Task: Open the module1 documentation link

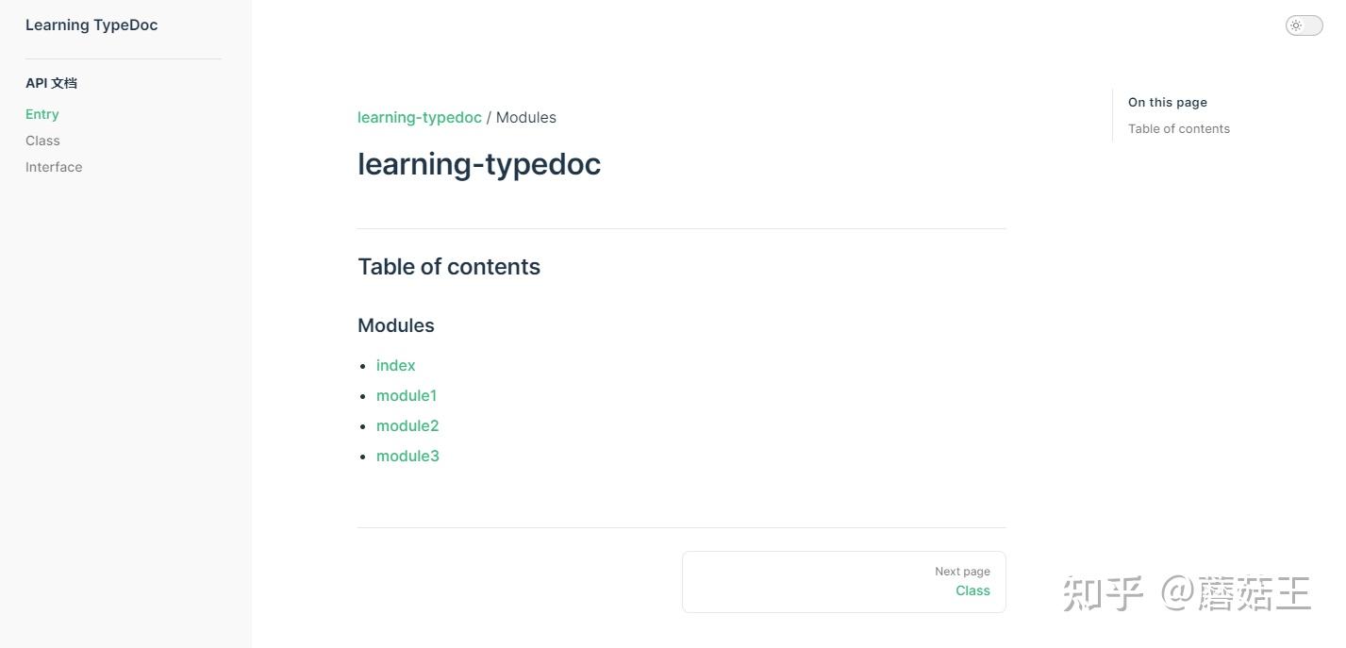Action: [407, 395]
